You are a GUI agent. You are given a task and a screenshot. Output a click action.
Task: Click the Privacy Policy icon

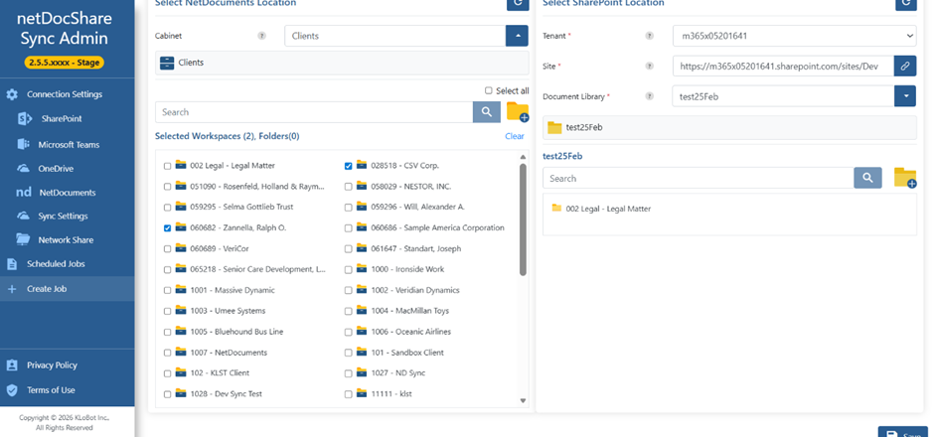click(12, 365)
